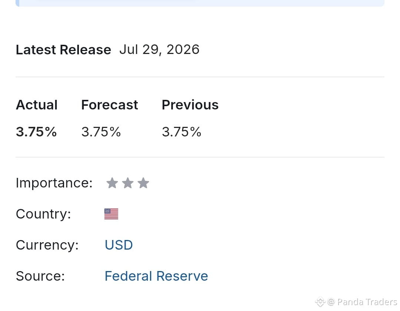The image size is (400, 311).
Task: Click the Forecast value 3.75%
Action: (x=101, y=132)
